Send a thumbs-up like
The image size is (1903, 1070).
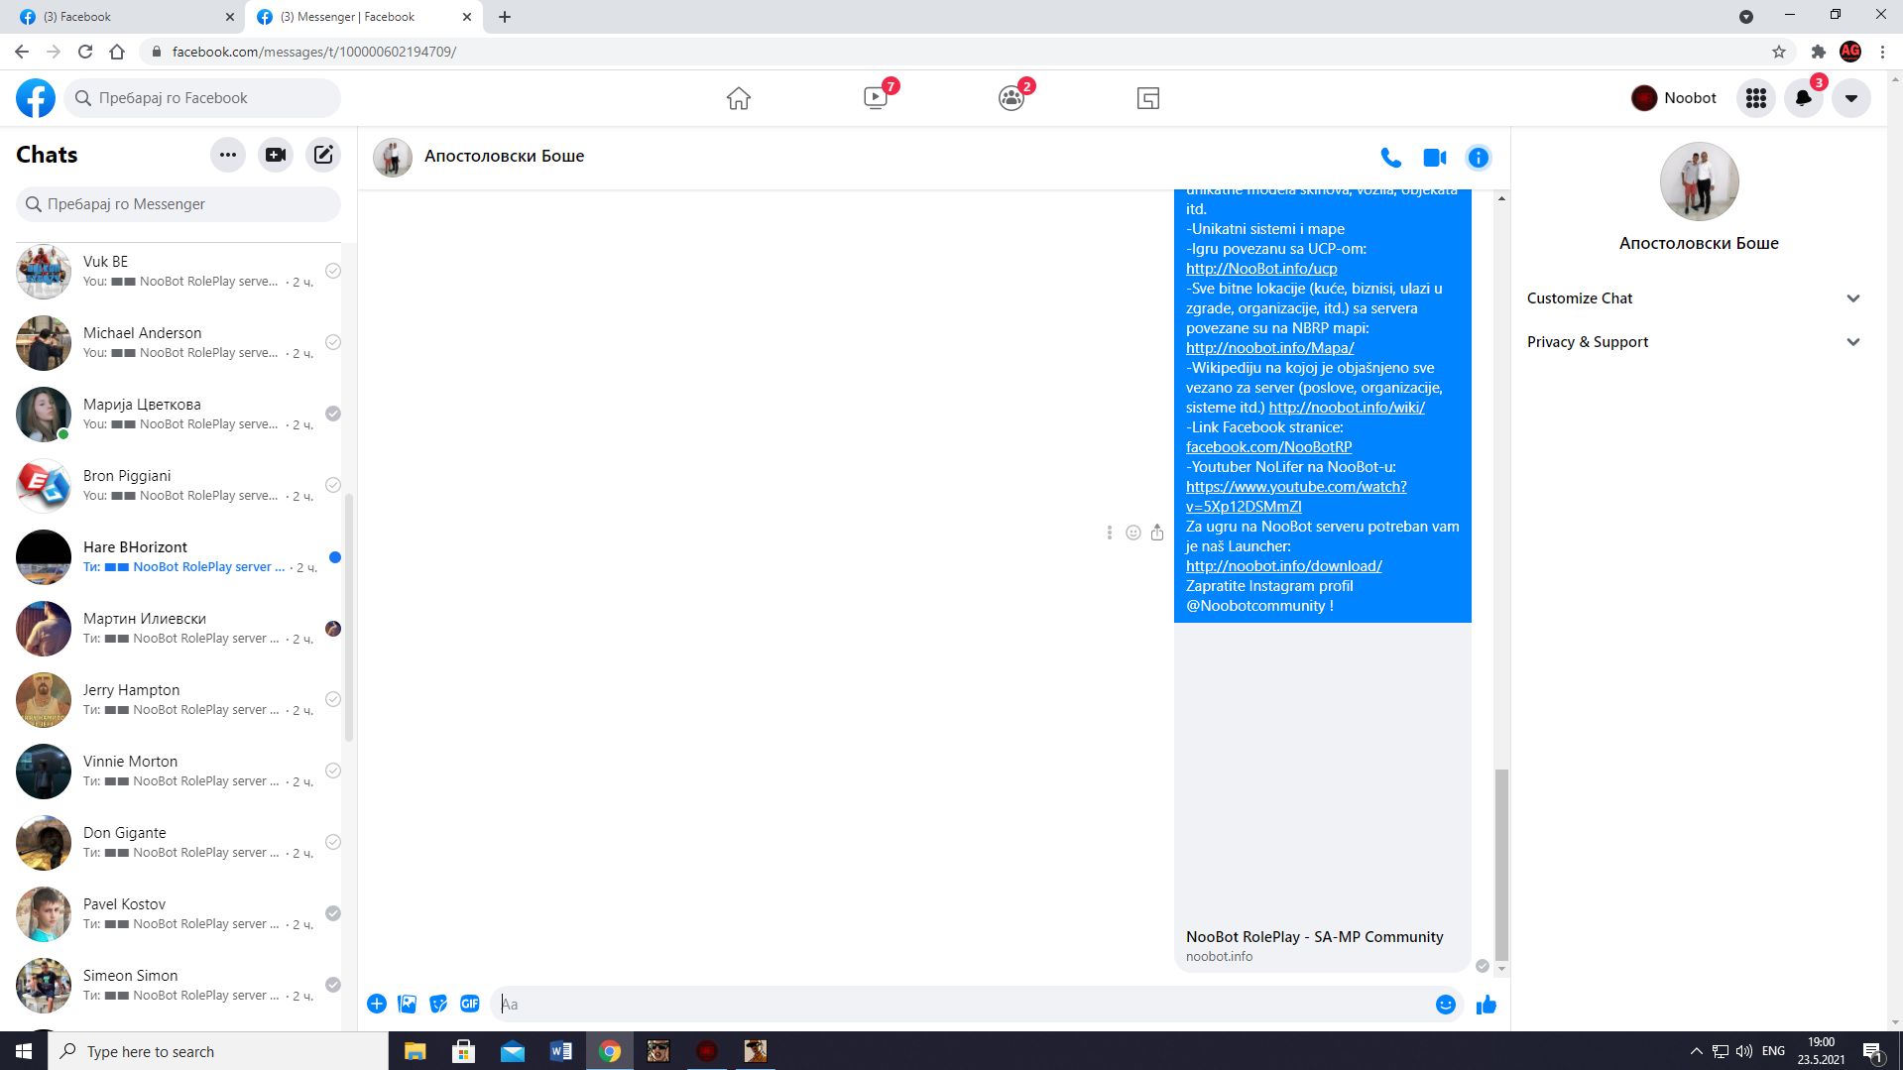1487,1005
